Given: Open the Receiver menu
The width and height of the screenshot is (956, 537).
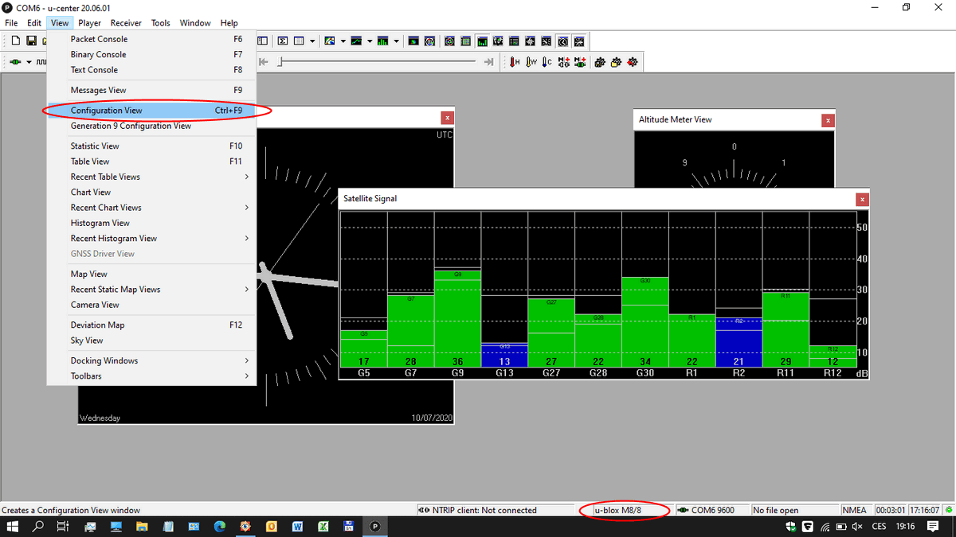Looking at the screenshot, I should [126, 23].
